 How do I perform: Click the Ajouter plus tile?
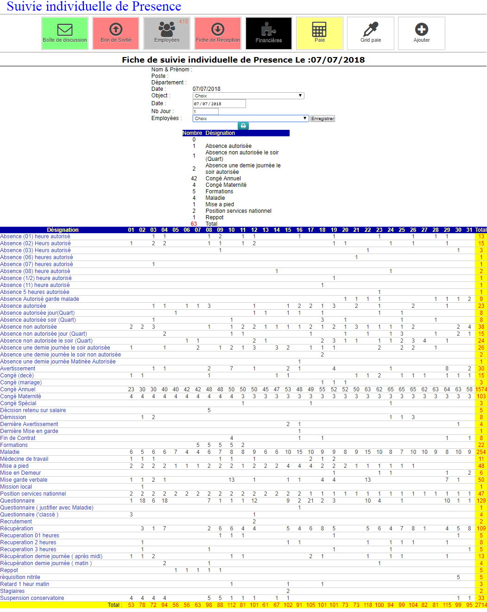[422, 33]
